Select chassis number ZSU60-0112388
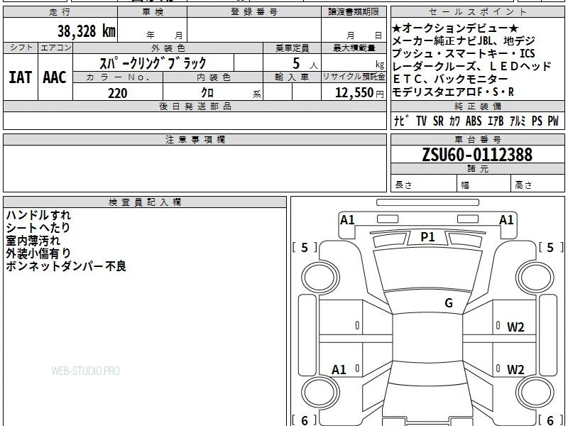 coord(477,155)
